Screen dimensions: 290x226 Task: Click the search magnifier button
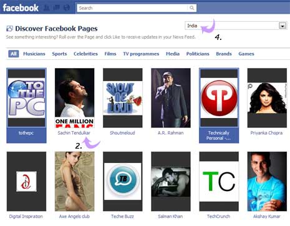tap(191, 8)
